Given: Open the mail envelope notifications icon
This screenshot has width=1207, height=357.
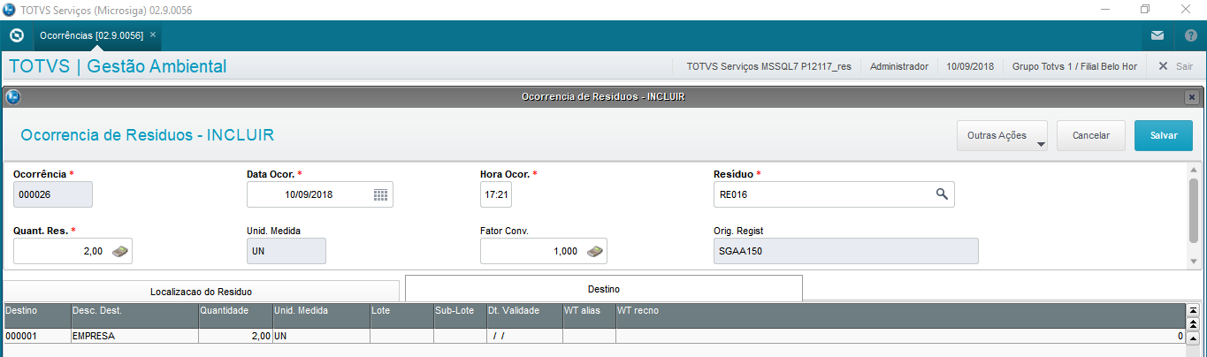Looking at the screenshot, I should point(1157,36).
